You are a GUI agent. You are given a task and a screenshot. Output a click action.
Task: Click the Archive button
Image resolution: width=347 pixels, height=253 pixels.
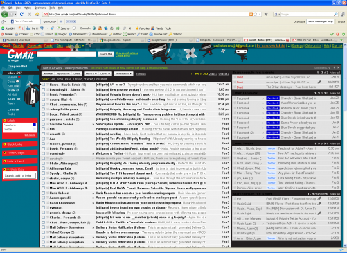click(48, 74)
